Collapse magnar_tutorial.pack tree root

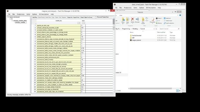8,17
